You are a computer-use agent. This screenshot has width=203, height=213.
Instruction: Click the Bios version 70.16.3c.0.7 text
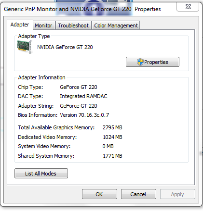tap(84, 115)
